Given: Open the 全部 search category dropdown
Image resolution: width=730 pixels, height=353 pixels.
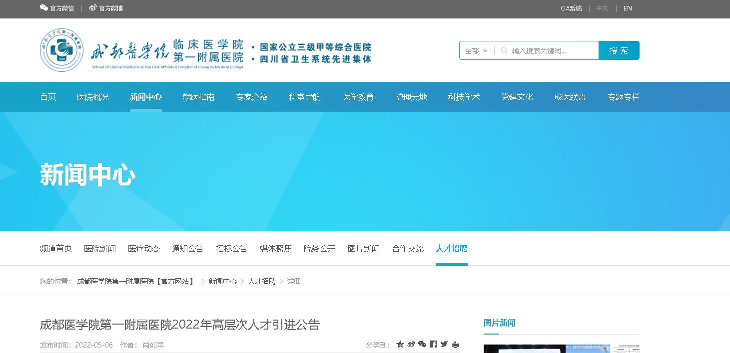Looking at the screenshot, I should point(476,50).
